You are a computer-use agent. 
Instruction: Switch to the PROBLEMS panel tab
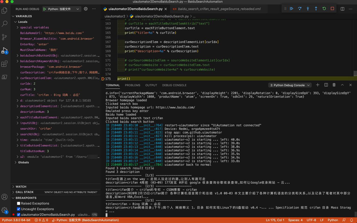(x=132, y=85)
